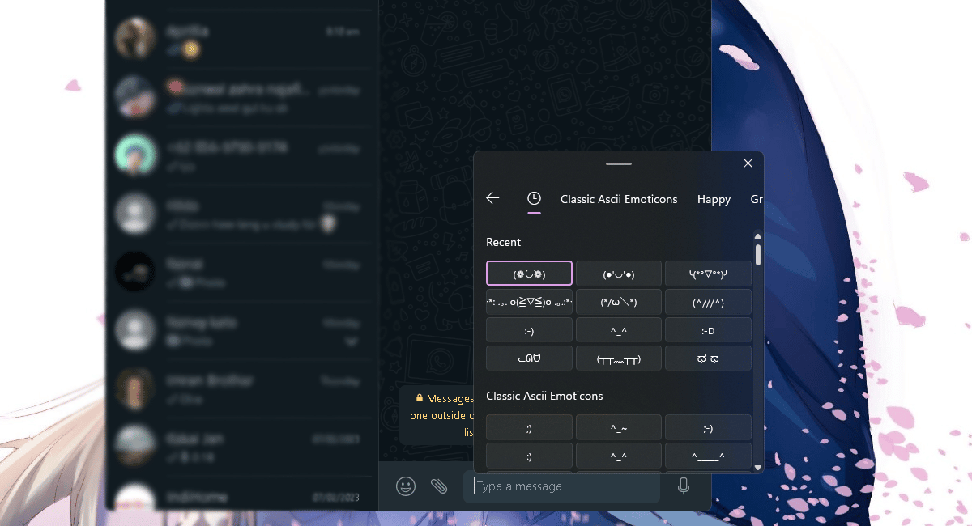Insert the :-D emoticon
Image resolution: width=972 pixels, height=526 pixels.
pos(708,330)
